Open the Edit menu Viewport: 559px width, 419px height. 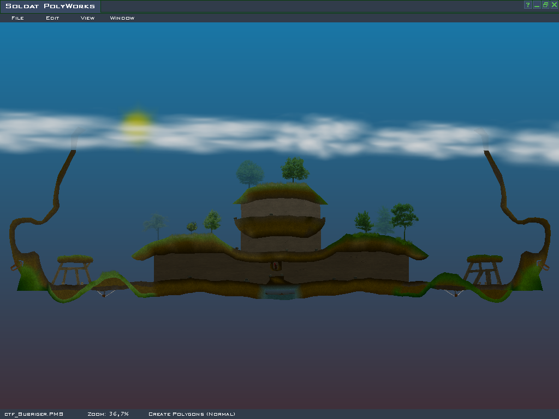pyautogui.click(x=52, y=18)
